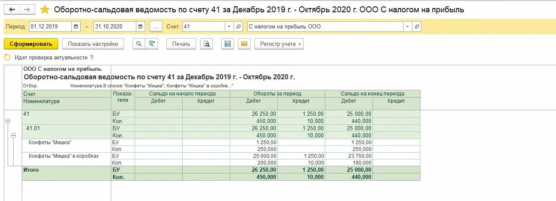Add report to favorites with star
The image size is (556, 201).
(45, 9)
